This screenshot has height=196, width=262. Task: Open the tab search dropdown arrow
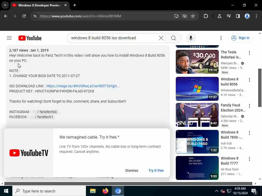5,5
